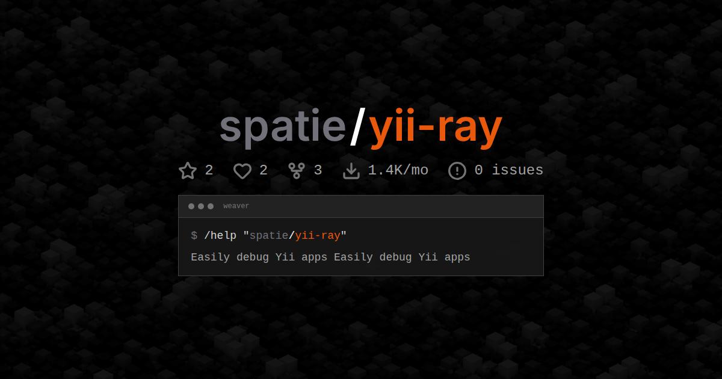
Task: Click the first traffic-light dot in terminal titlebar
Action: [x=191, y=206]
